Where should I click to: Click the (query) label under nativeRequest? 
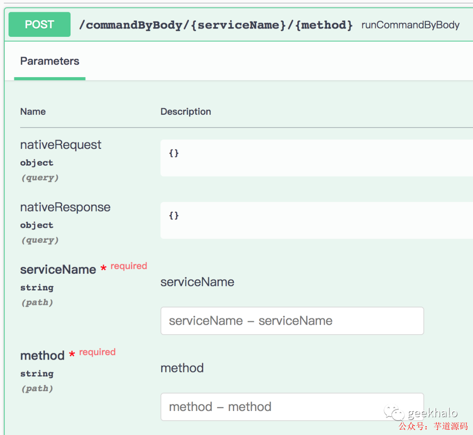(40, 178)
